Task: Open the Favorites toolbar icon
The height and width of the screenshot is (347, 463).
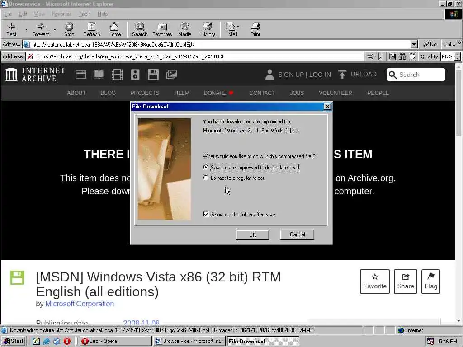Action: point(162,29)
